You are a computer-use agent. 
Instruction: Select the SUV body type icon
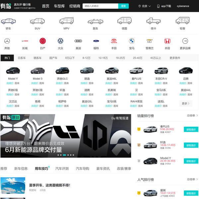(37, 22)
